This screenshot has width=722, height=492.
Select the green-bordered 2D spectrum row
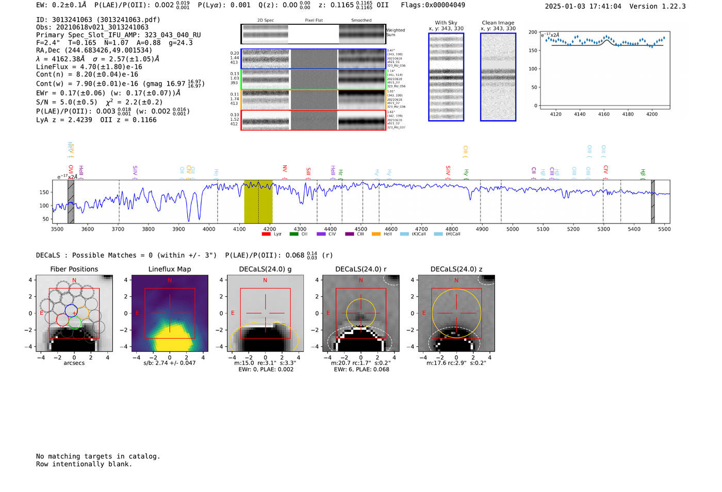tap(314, 80)
